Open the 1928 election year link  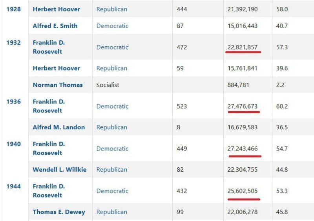coord(13,9)
